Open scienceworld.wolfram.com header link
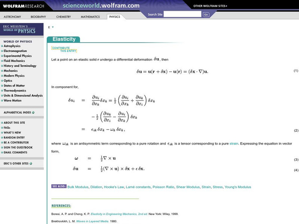Image resolution: width=299 pixels, height=224 pixels. 101,6
